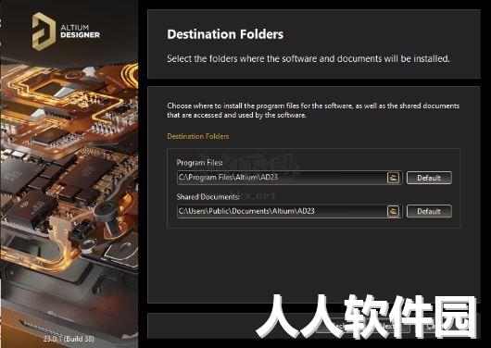This screenshot has height=348, width=491.
Task: Click inside the Shared Documents path field
Action: click(x=282, y=211)
